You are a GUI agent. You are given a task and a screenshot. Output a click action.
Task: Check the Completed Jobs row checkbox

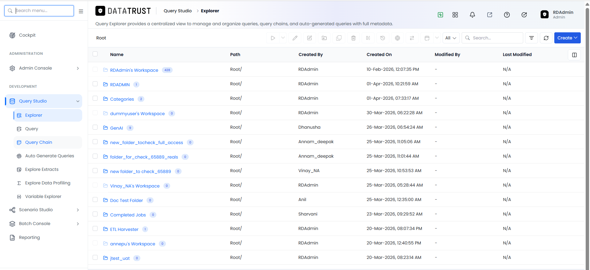(x=95, y=214)
